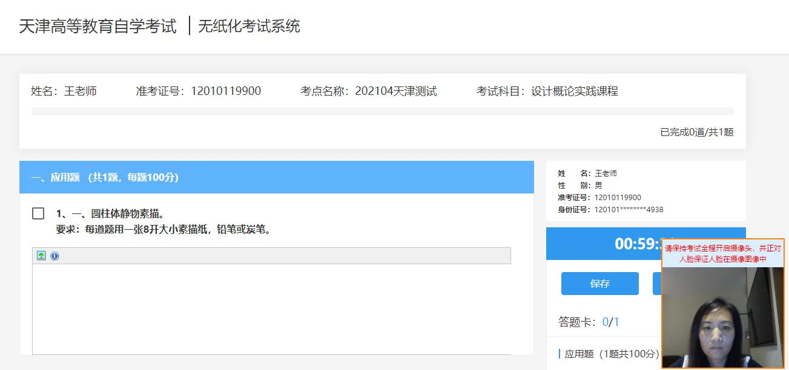Click the exam completion progress bar
Image resolution: width=789 pixels, height=370 pixels.
pos(382,111)
